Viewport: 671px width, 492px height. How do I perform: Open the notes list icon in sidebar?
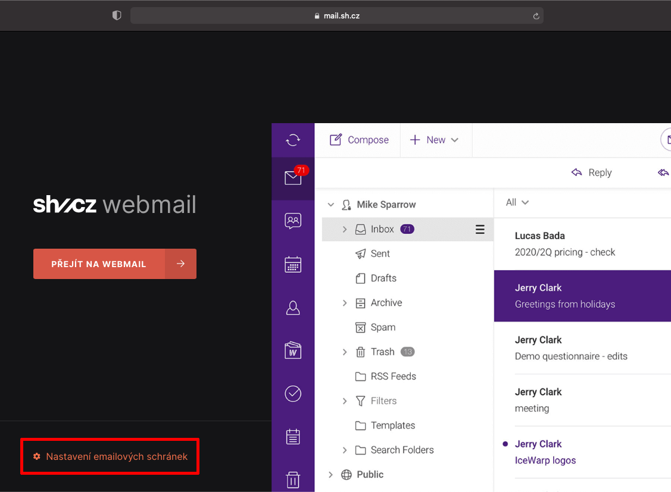point(293,437)
